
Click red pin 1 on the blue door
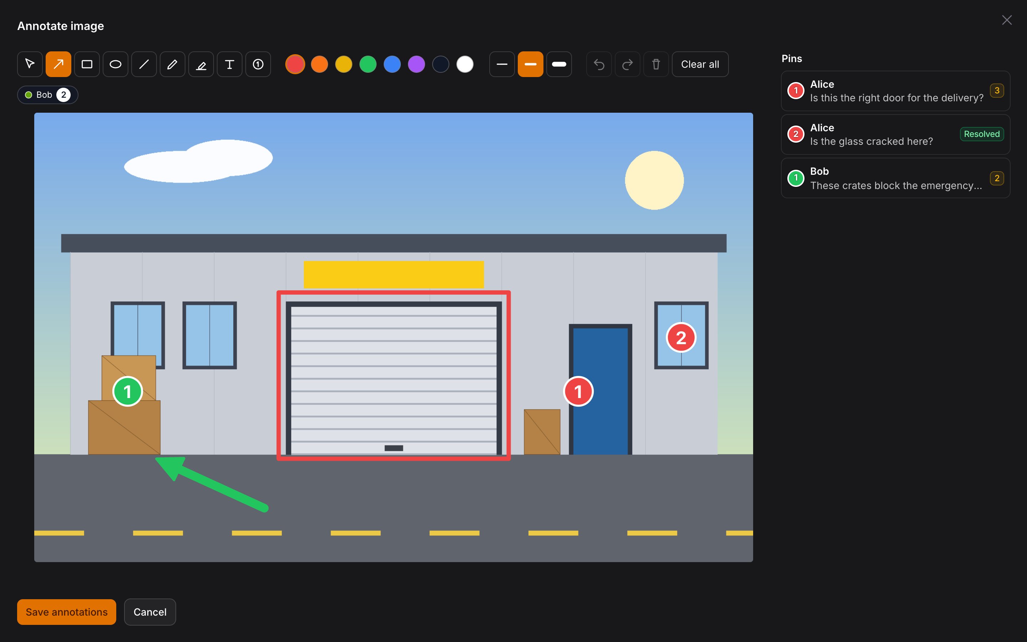pos(578,392)
